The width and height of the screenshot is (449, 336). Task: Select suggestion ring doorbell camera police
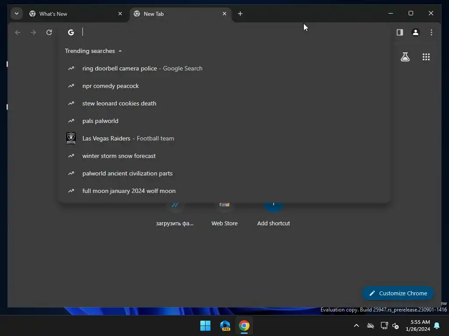point(224,68)
